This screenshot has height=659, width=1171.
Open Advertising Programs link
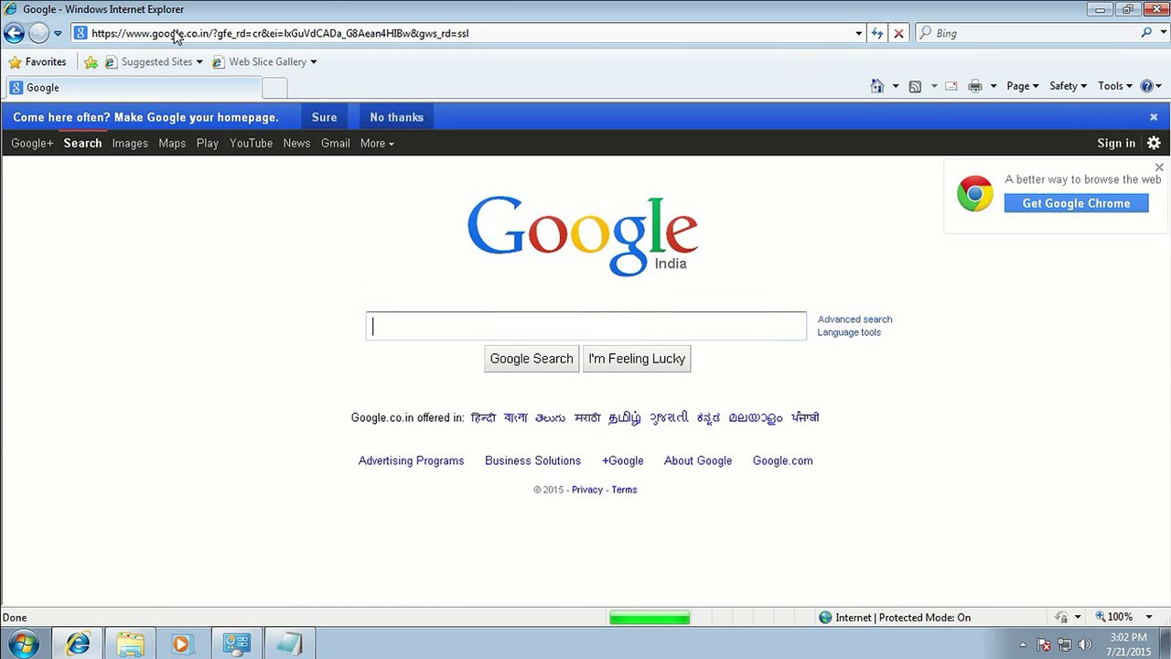[x=411, y=461]
